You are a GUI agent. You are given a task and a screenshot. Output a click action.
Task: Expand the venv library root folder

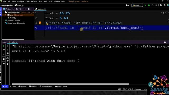(6, 15)
